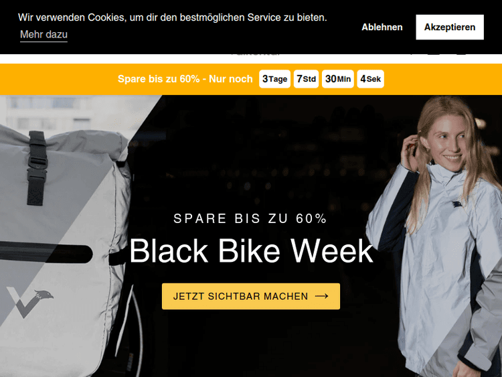Select the 7 Std countdown box

coord(306,79)
